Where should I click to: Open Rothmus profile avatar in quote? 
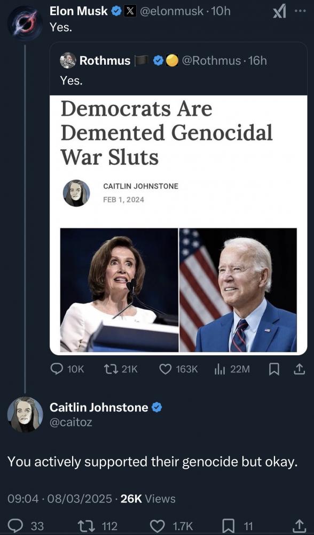[x=68, y=61]
